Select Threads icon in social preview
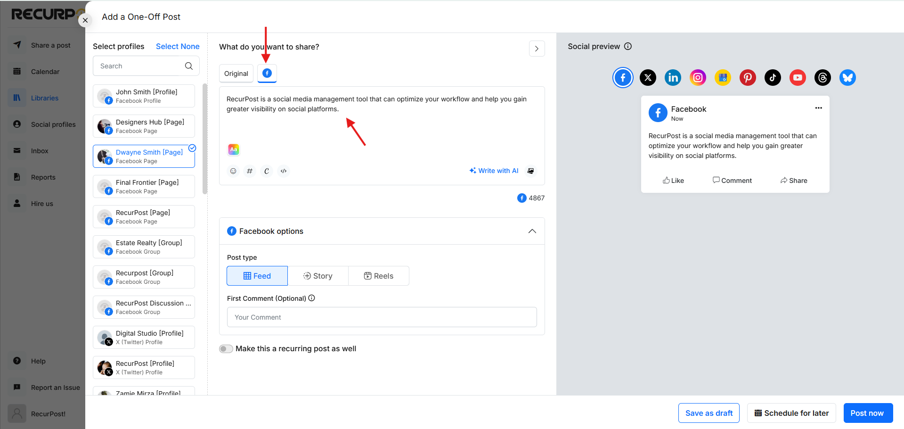Viewport: 904px width, 429px height. coord(823,77)
